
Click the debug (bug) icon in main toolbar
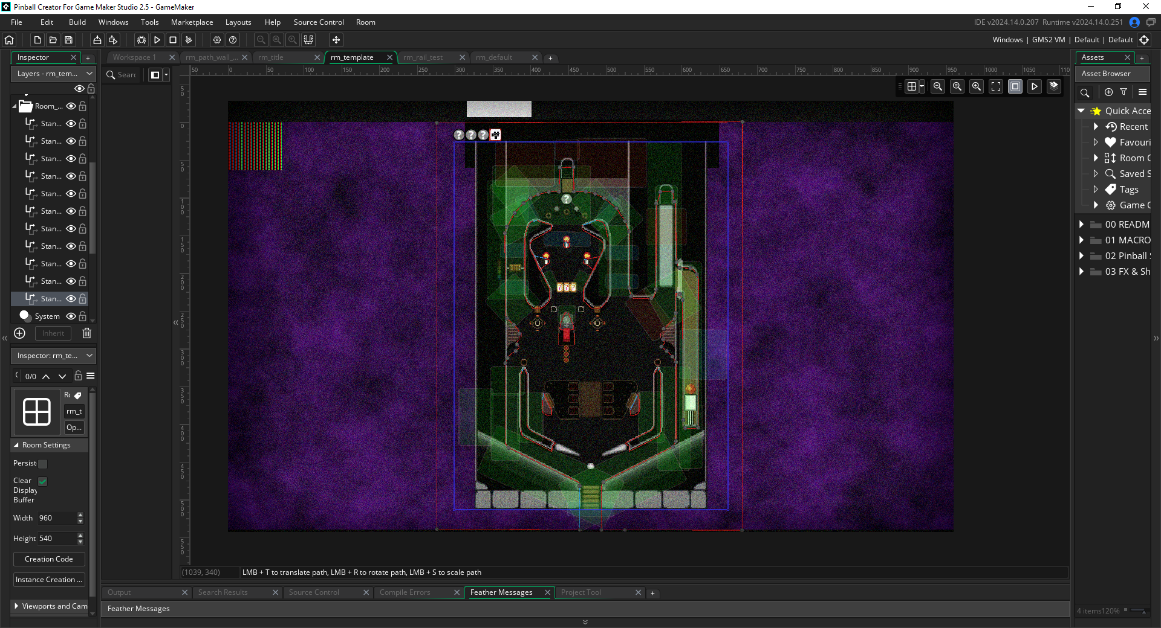coord(141,40)
